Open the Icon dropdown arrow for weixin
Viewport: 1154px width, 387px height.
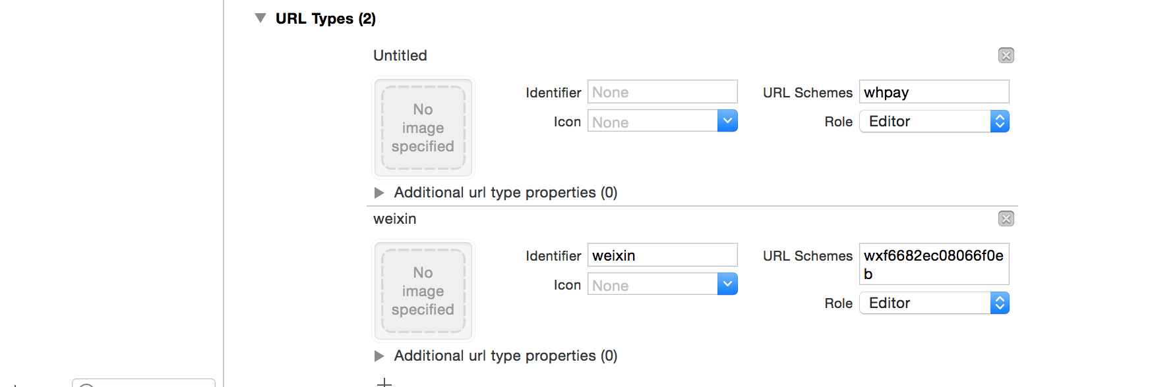pyautogui.click(x=727, y=284)
